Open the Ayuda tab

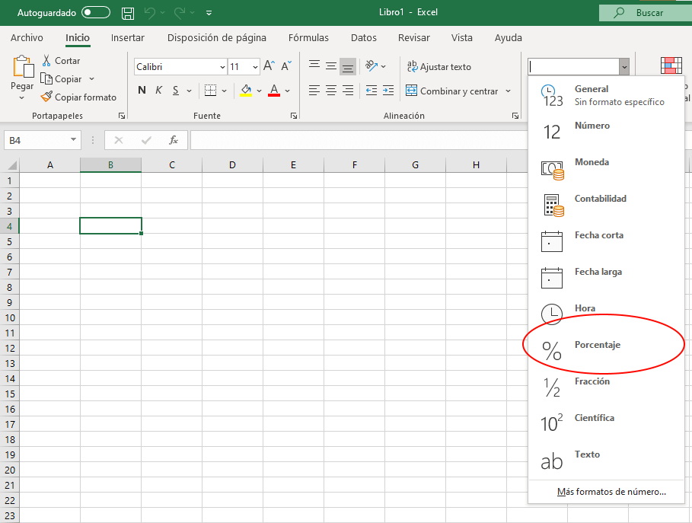508,38
